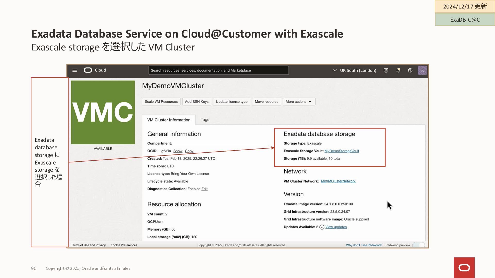Switch to the Tags tab
Screen dimensions: 495x278
click(205, 119)
